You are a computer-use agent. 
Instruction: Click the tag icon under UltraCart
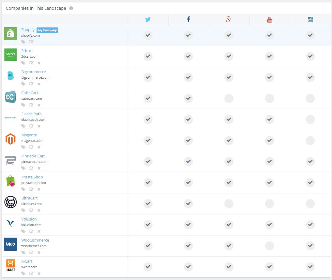(x=23, y=210)
